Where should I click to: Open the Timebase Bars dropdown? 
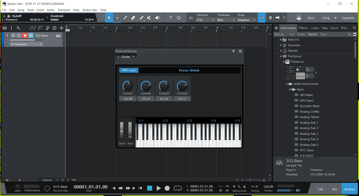tap(226, 20)
